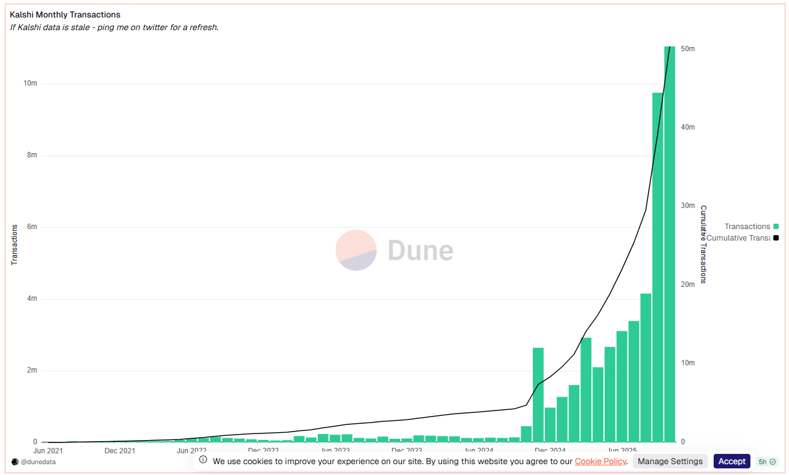Click the green Transactions legend swatch
The width and height of the screenshot is (789, 475).
pos(776,227)
